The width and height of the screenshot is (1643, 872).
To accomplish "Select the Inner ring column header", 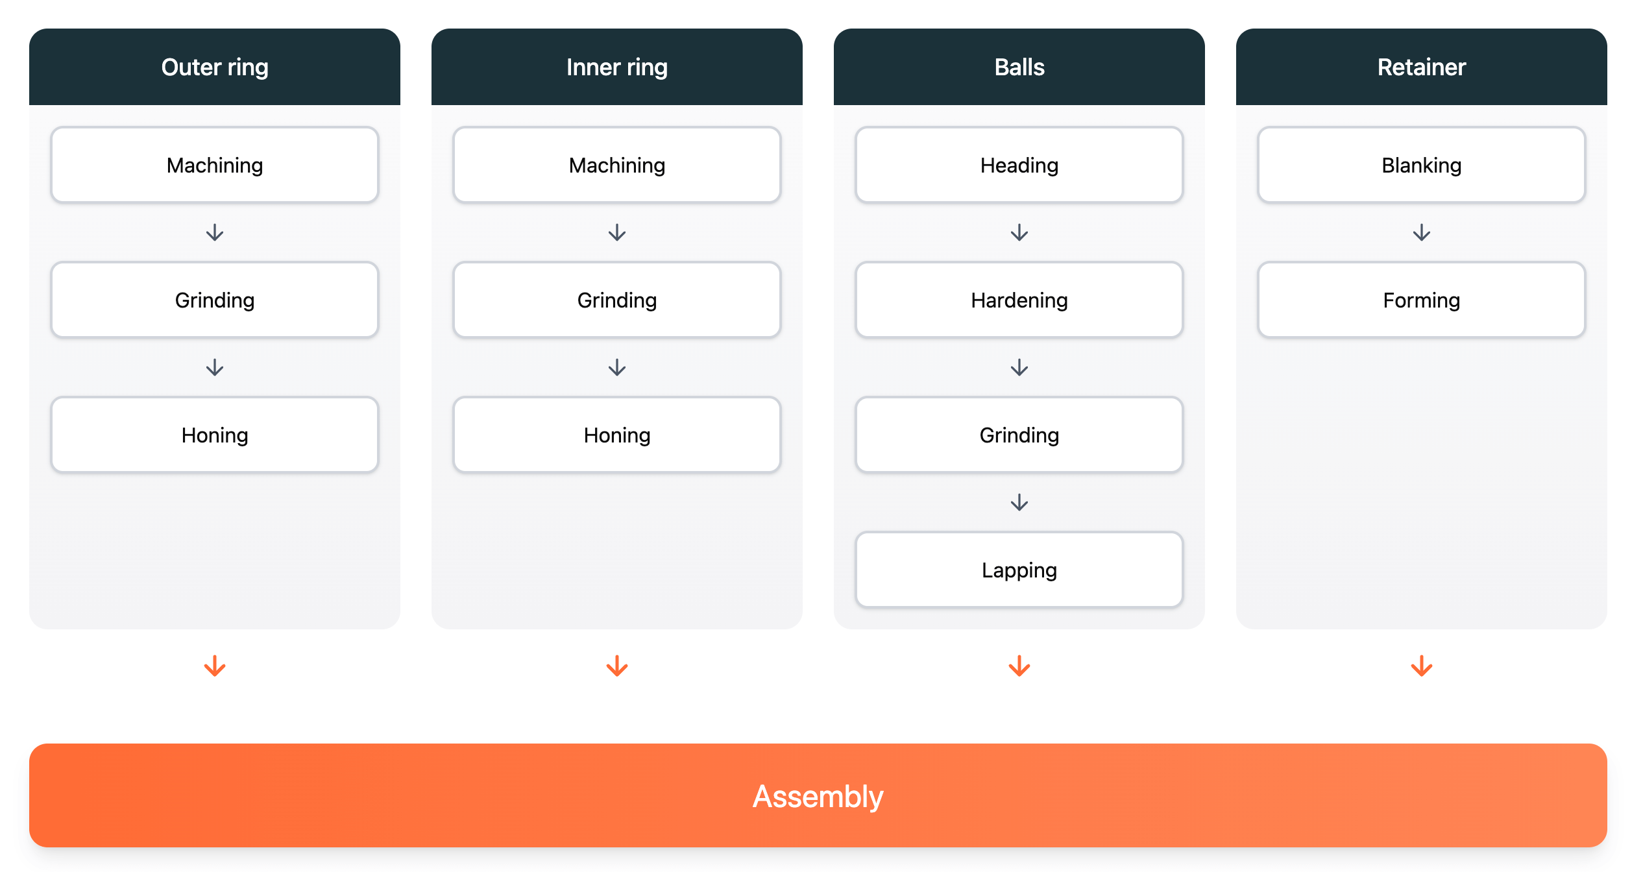I will pos(617,67).
